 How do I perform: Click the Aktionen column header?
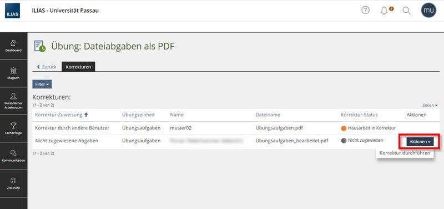tap(417, 115)
